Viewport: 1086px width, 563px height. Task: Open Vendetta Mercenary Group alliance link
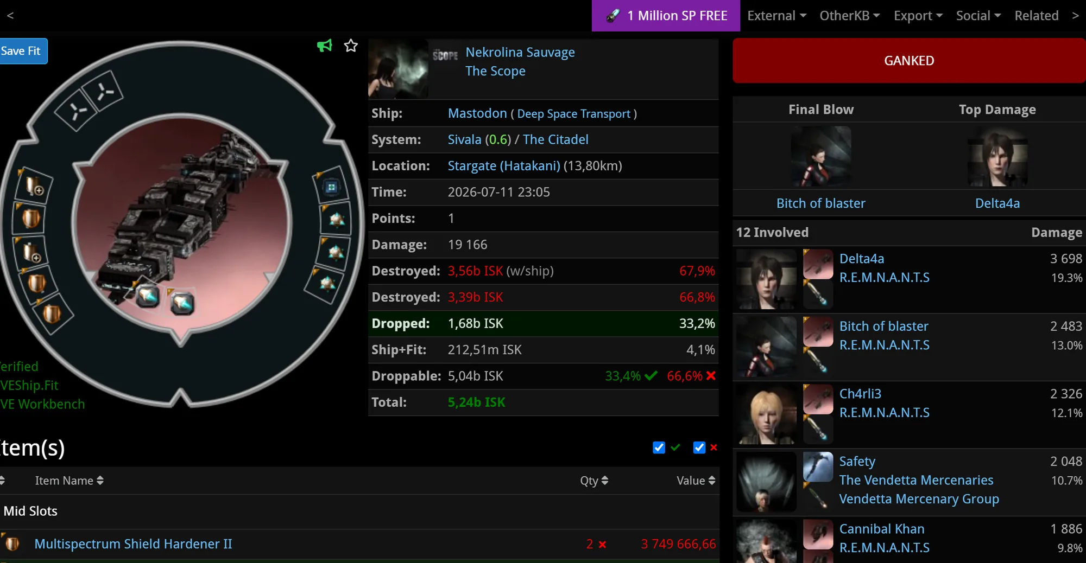(919, 499)
